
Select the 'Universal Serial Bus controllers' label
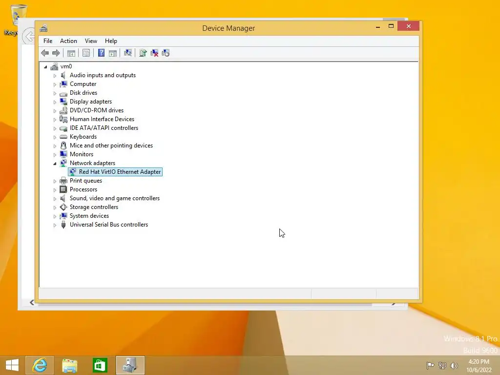pyautogui.click(x=109, y=225)
